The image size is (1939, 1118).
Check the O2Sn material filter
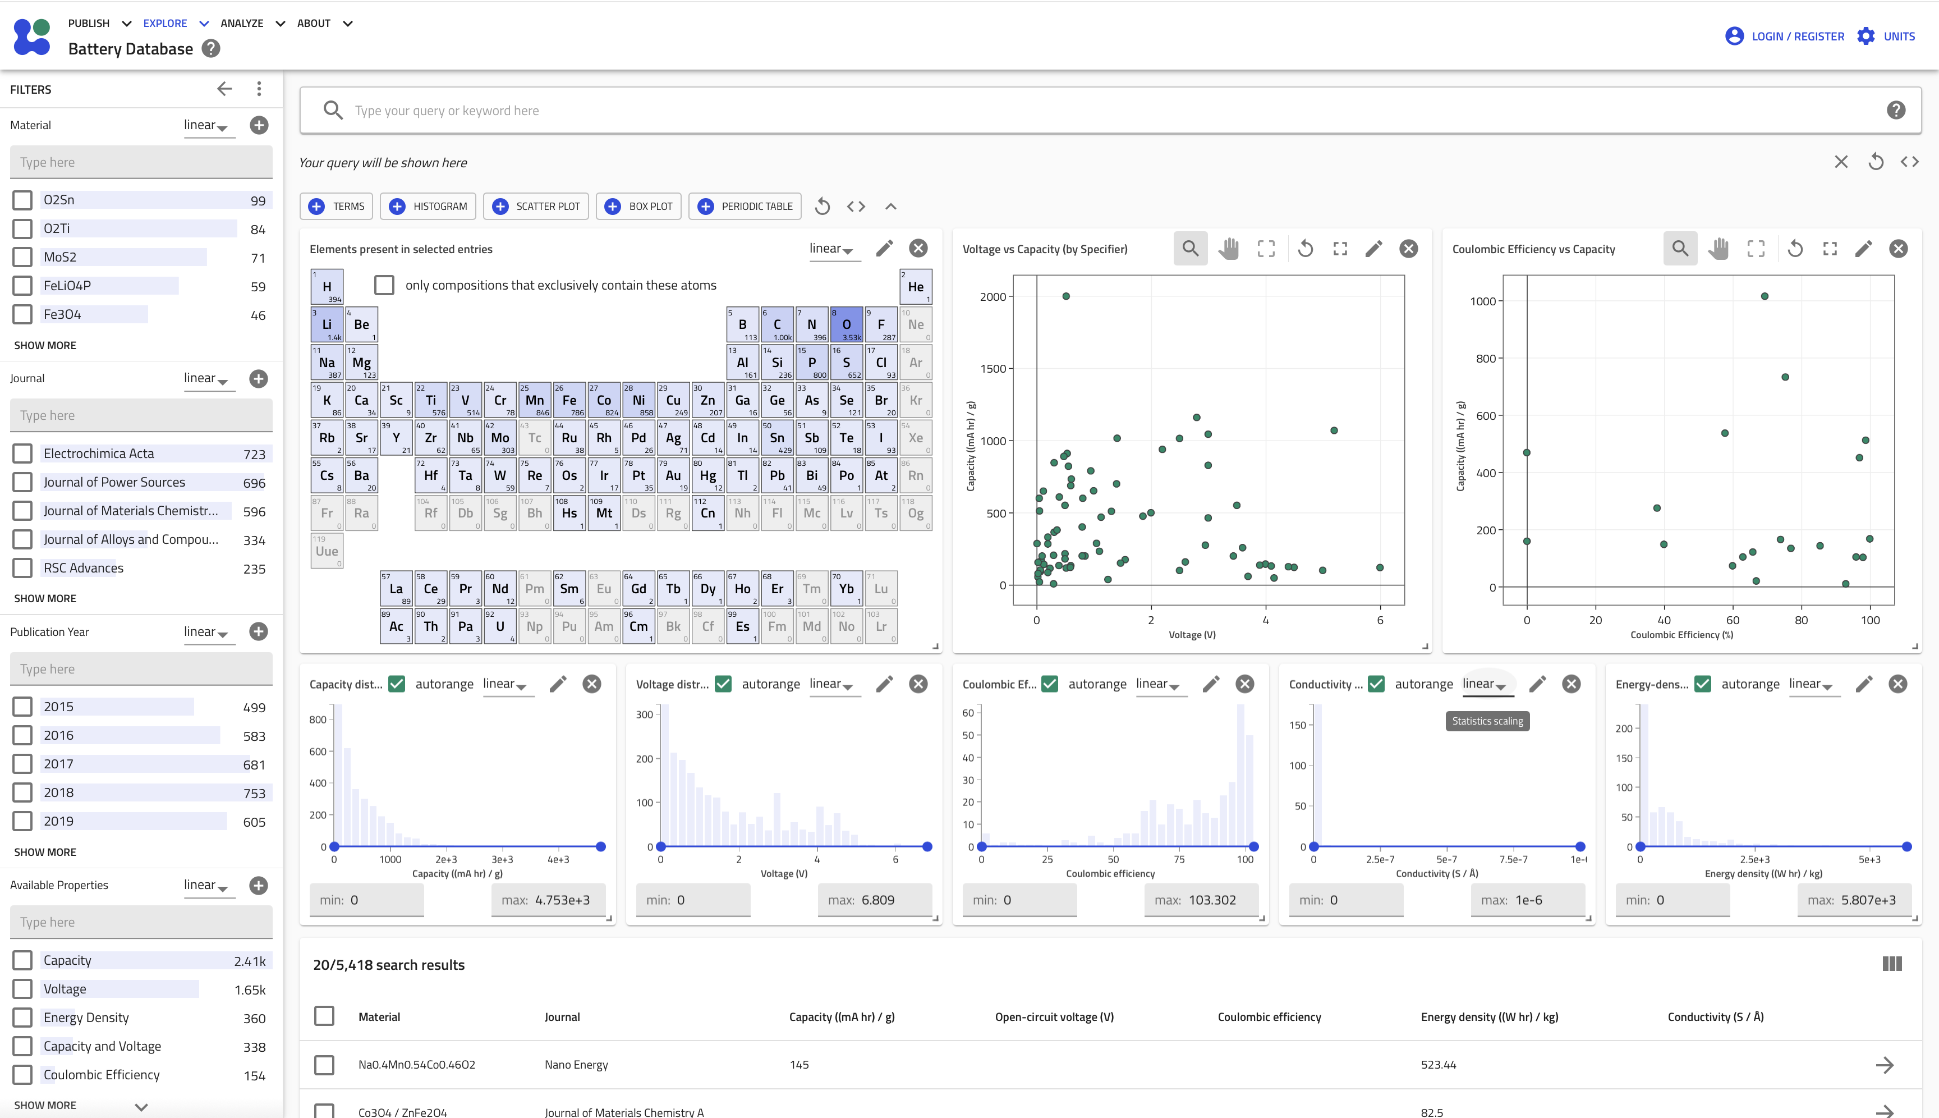tap(23, 200)
